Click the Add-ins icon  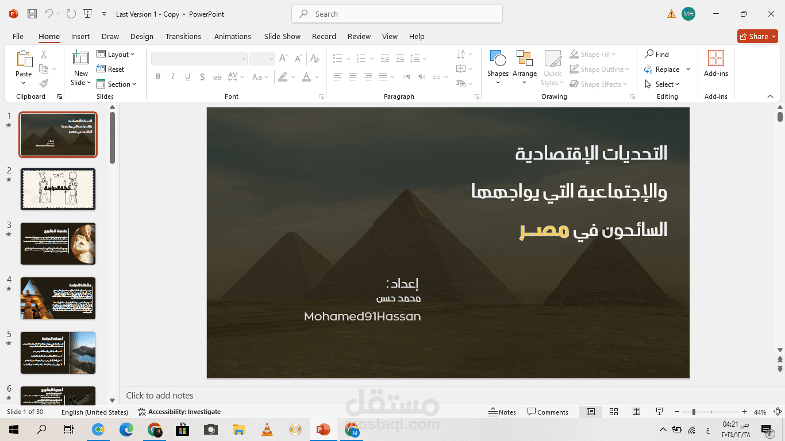[716, 59]
